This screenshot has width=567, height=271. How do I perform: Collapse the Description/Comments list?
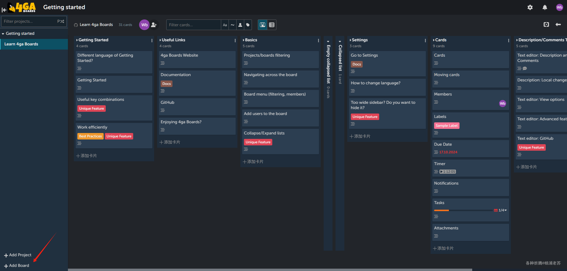(517, 40)
